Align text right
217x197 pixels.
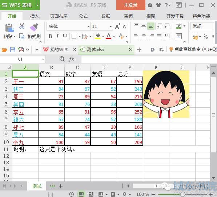[x=152, y=36]
